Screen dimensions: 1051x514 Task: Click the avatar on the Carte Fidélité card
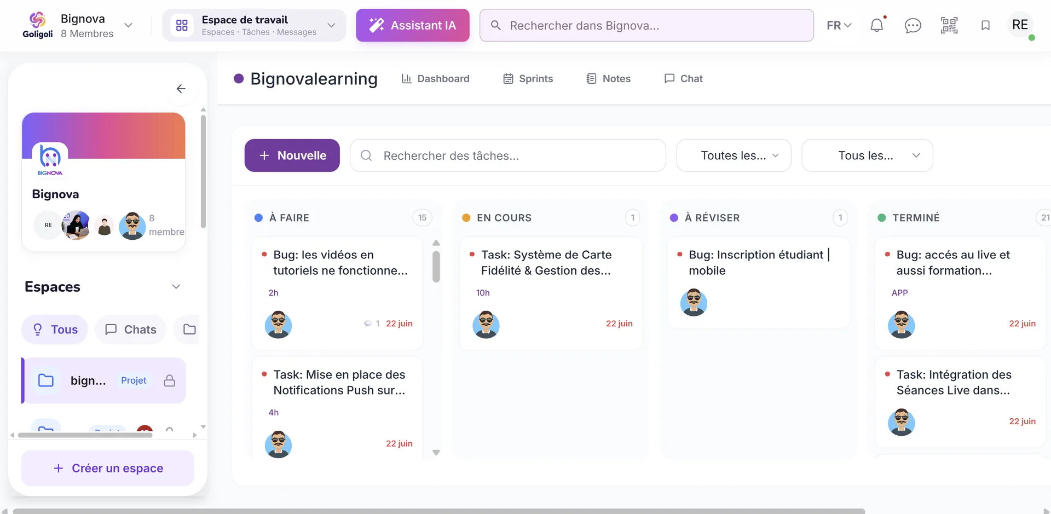[x=486, y=324]
